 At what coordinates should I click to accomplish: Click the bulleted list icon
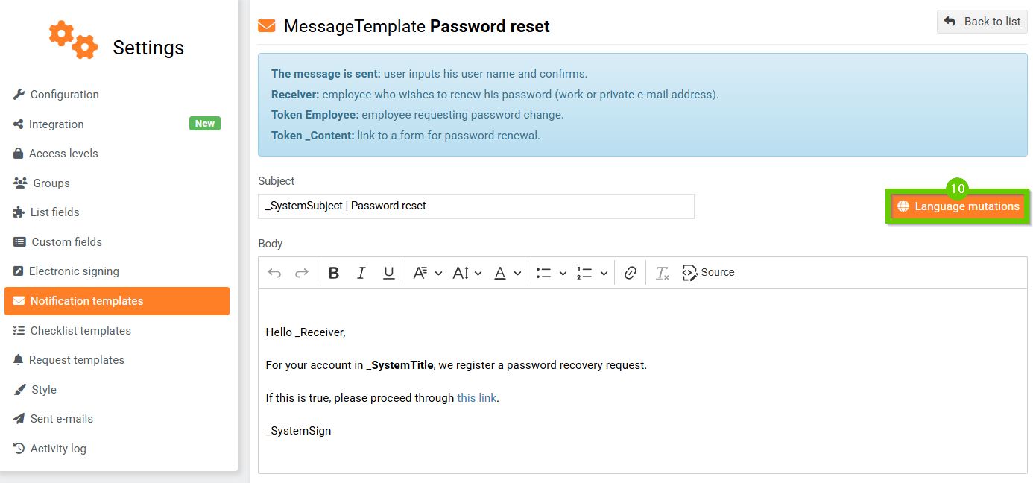(543, 273)
